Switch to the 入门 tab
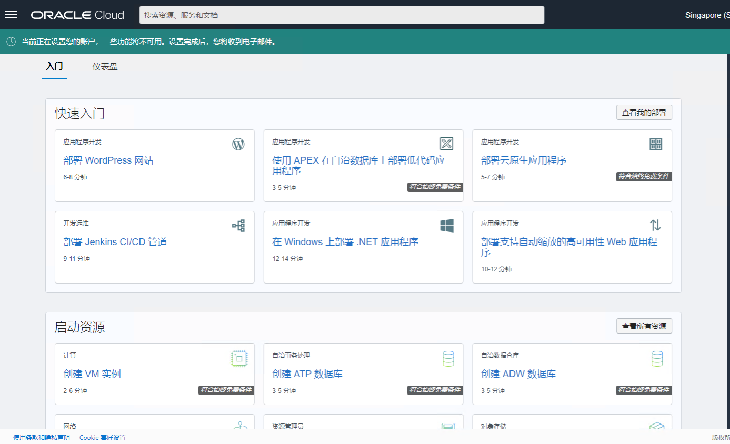This screenshot has width=730, height=444. pos(55,66)
